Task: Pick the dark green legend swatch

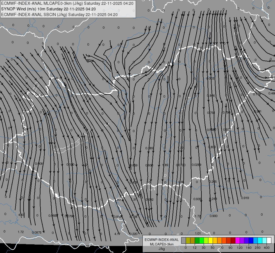Action: (x=197, y=240)
